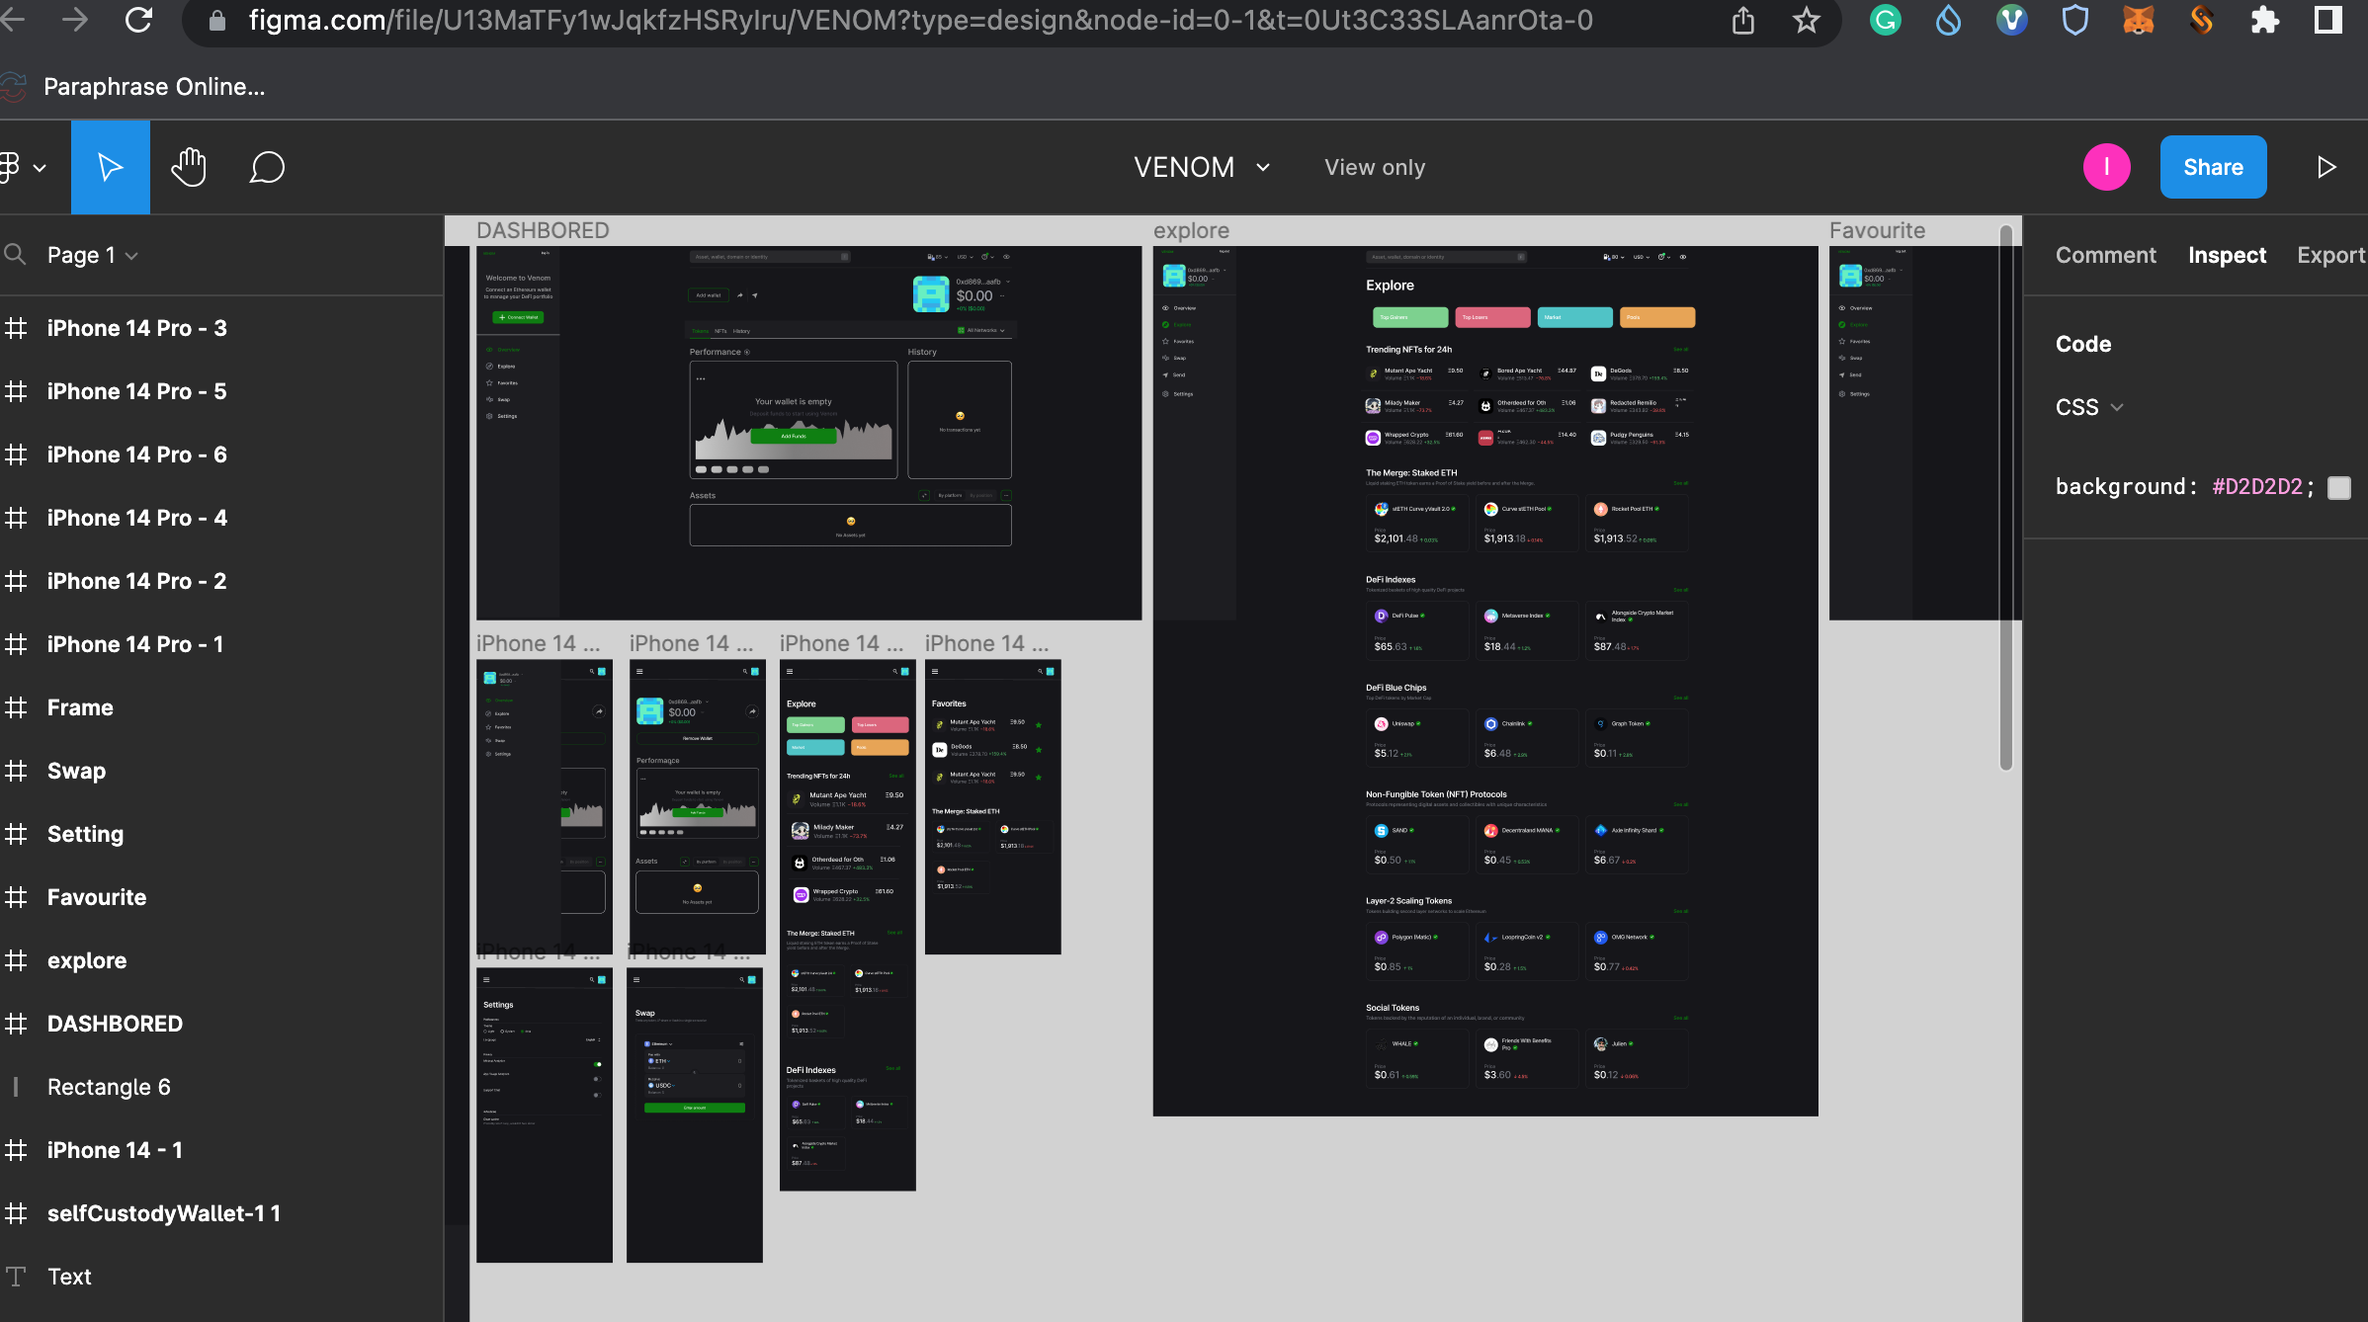The height and width of the screenshot is (1322, 2368).
Task: Open the Grammarly extension
Action: click(x=1885, y=20)
